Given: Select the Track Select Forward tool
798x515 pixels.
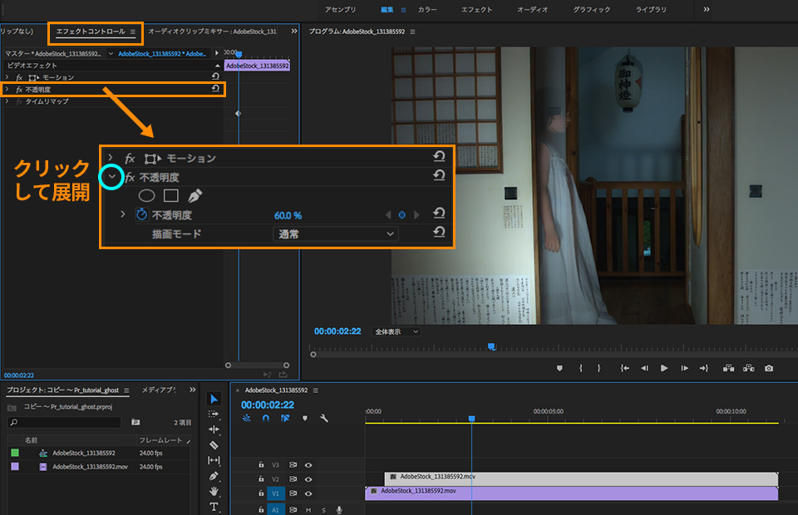Looking at the screenshot, I should tap(214, 414).
